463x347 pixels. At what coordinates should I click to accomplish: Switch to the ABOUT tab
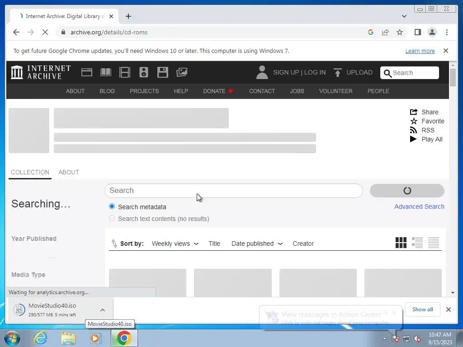click(69, 172)
